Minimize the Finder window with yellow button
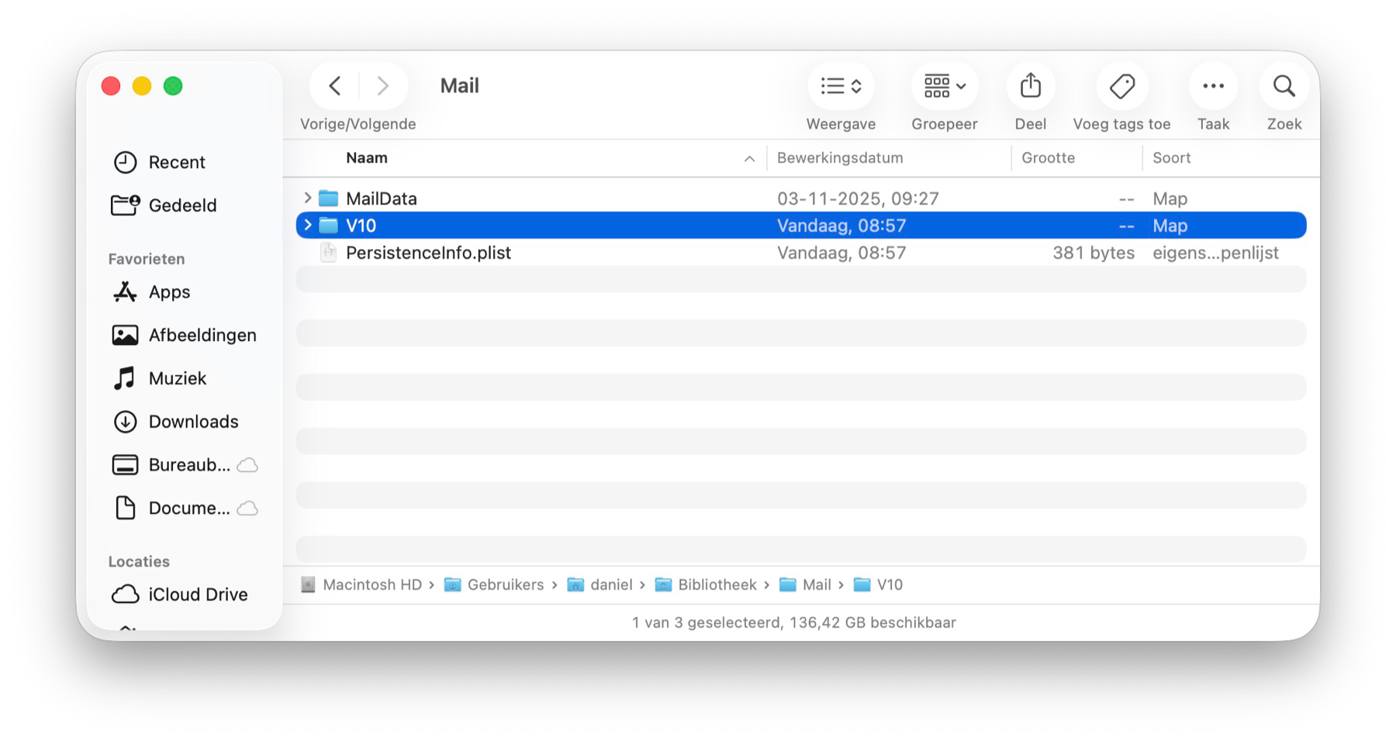The height and width of the screenshot is (741, 1396). point(142,86)
